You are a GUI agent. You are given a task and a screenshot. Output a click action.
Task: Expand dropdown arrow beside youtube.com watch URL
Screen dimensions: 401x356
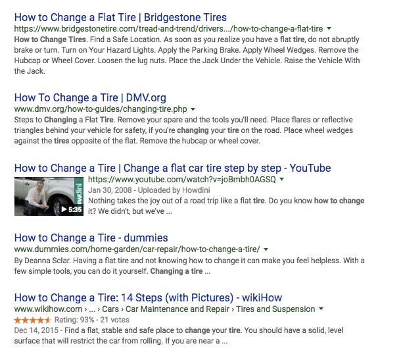281,180
